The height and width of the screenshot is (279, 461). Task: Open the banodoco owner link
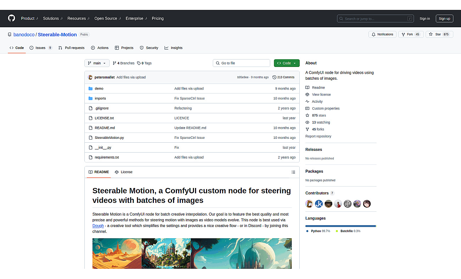click(24, 34)
